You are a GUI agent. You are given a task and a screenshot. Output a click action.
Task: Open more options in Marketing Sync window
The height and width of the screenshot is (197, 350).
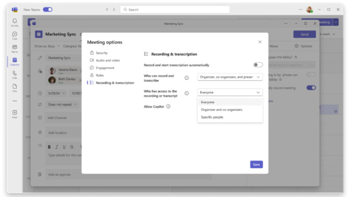coord(286,23)
